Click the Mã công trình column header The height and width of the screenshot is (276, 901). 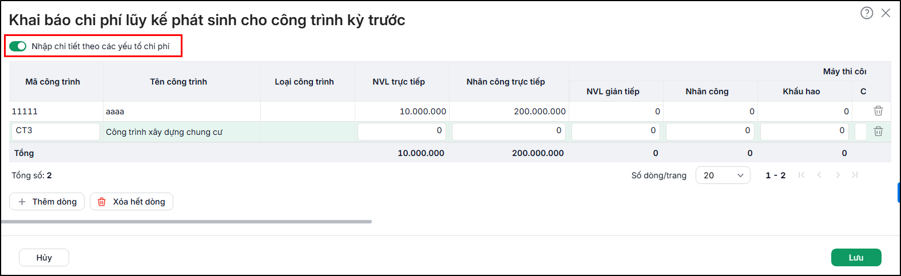click(53, 82)
